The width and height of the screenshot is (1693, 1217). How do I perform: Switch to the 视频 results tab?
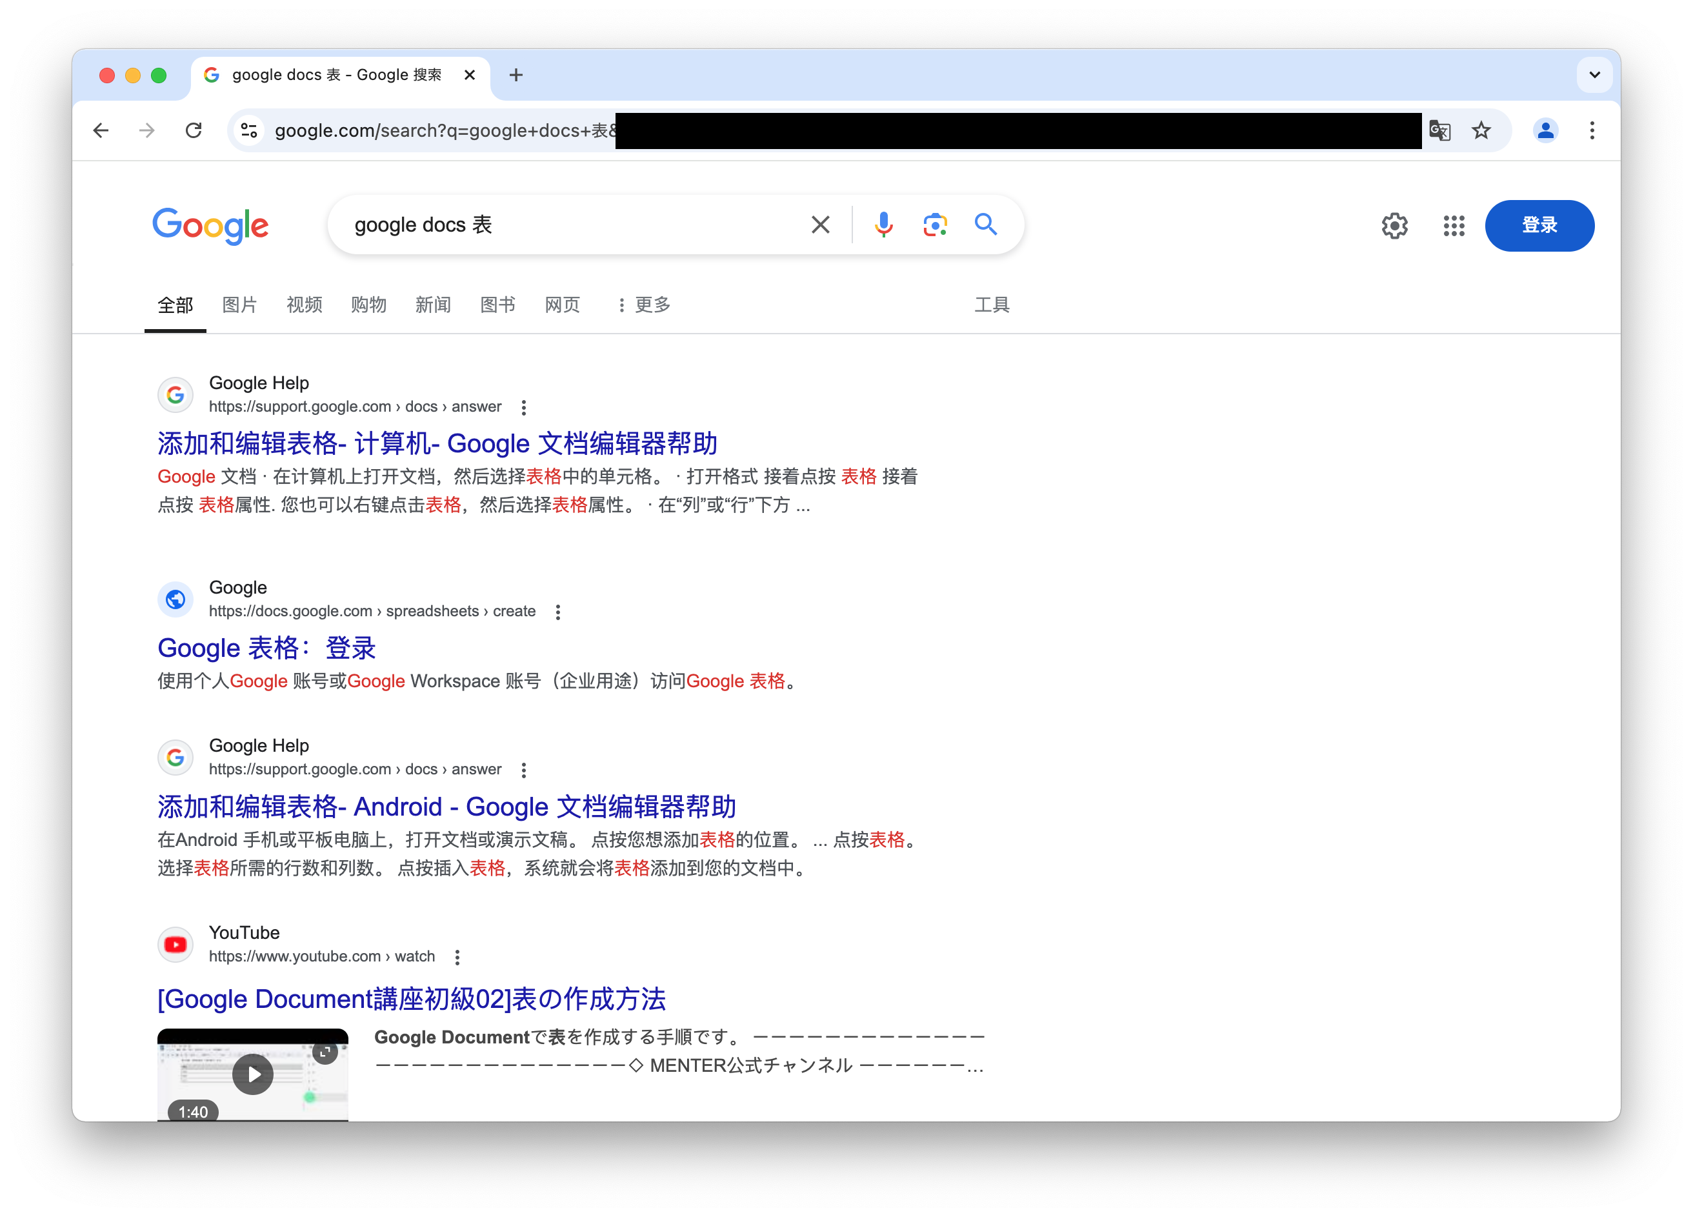(x=304, y=305)
